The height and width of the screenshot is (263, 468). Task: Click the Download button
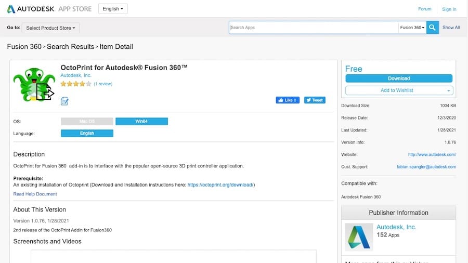pyautogui.click(x=399, y=78)
